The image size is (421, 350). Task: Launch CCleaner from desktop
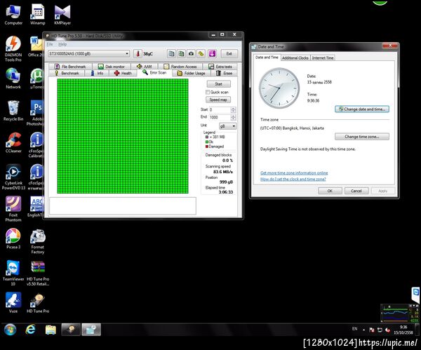click(13, 143)
